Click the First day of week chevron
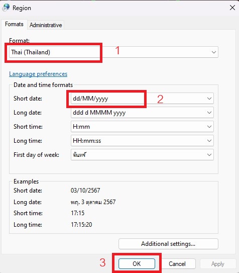The height and width of the screenshot is (273, 239). pyautogui.click(x=209, y=155)
